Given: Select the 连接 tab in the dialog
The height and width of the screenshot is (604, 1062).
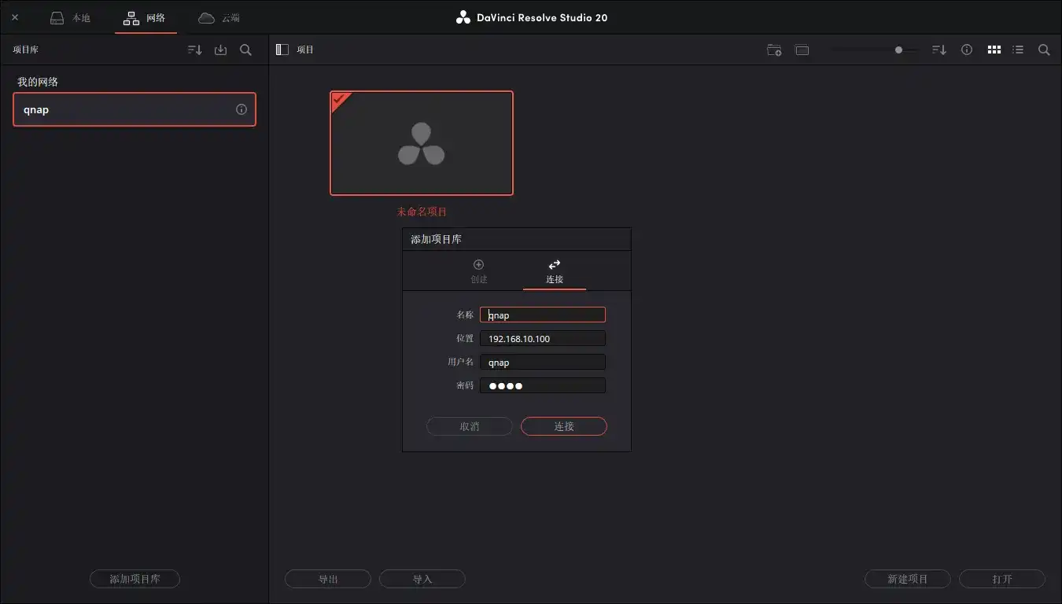Looking at the screenshot, I should point(554,271).
